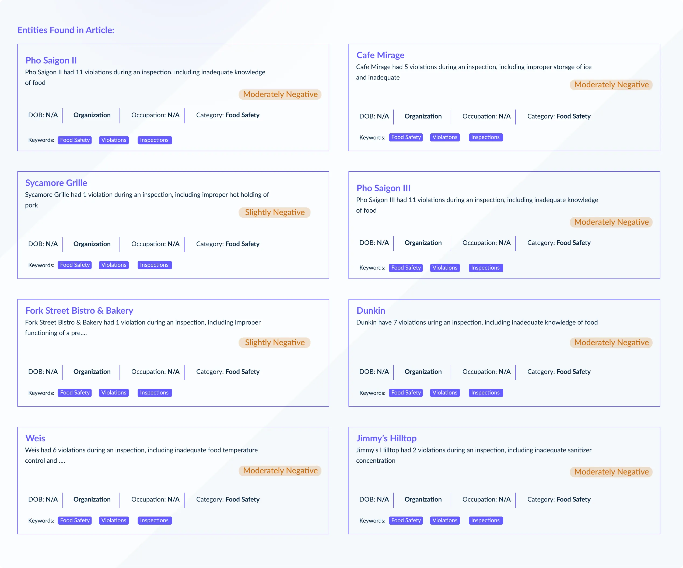Viewport: 683px width, 568px height.
Task: Click 'DOB: N/A' in Pho Saigon III card
Action: 374,243
